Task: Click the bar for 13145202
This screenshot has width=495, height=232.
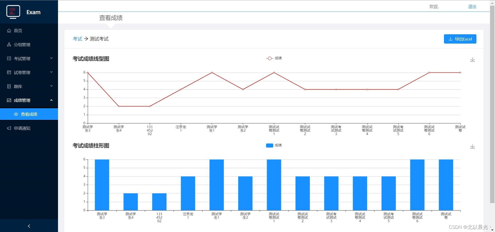Action: pyautogui.click(x=159, y=202)
